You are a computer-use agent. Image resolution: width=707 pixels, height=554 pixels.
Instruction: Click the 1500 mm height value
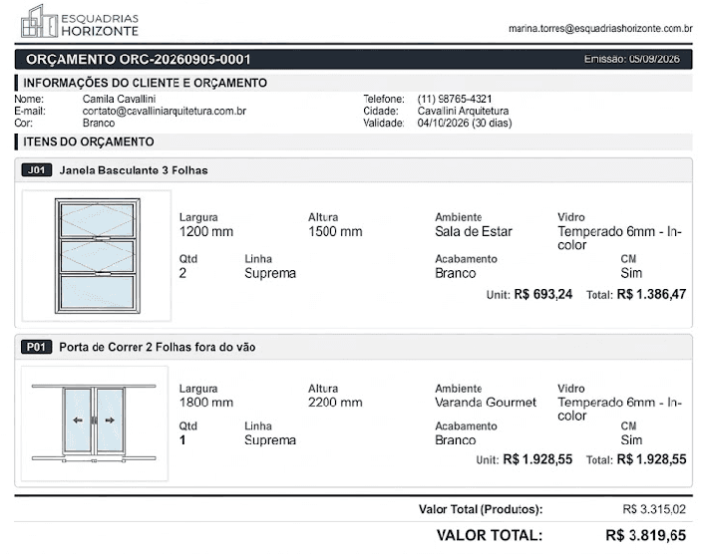click(x=335, y=231)
